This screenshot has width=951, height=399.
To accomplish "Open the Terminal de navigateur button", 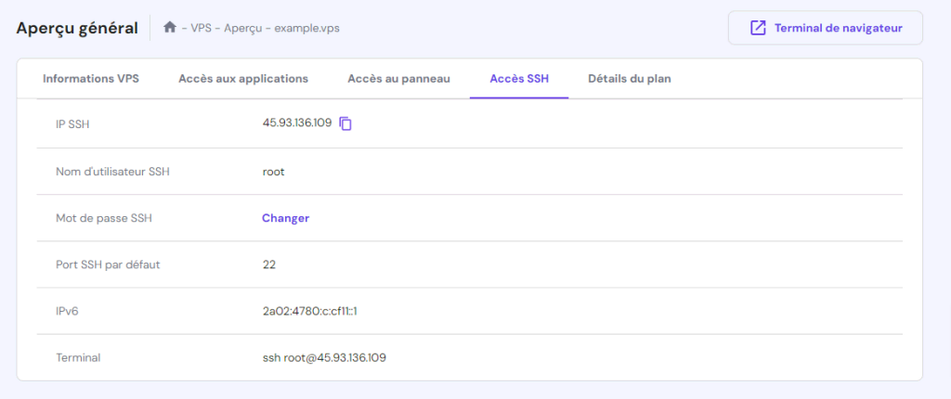I will [825, 28].
